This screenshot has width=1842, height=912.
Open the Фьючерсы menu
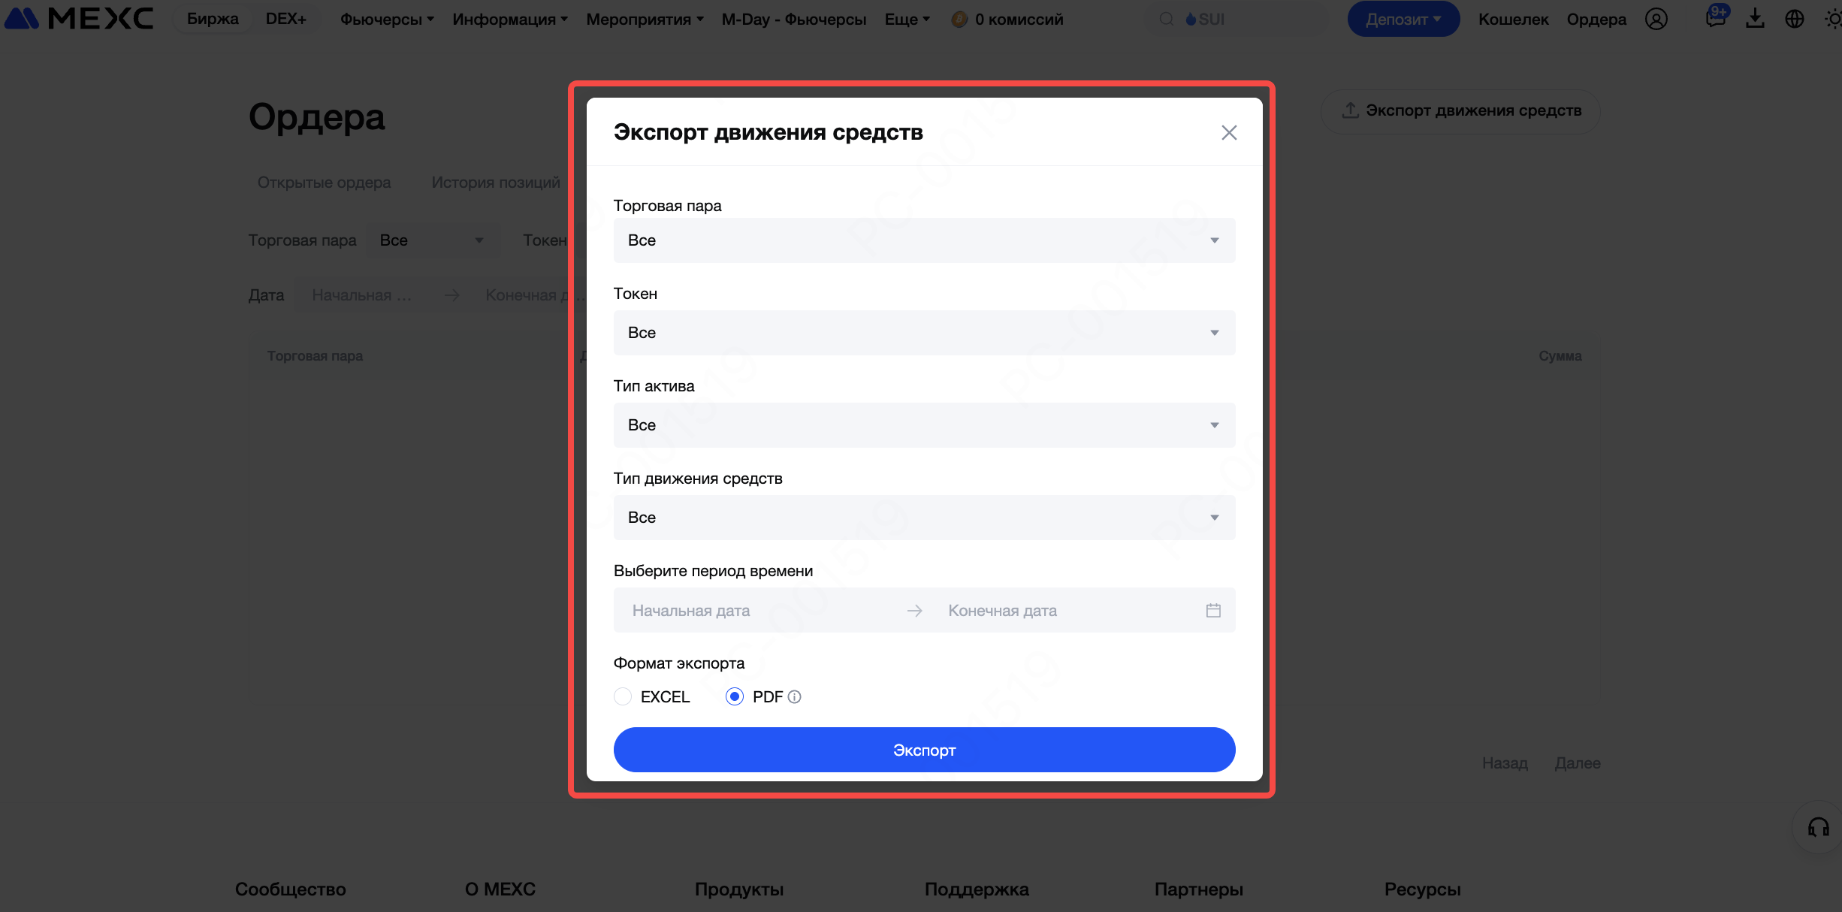point(387,20)
